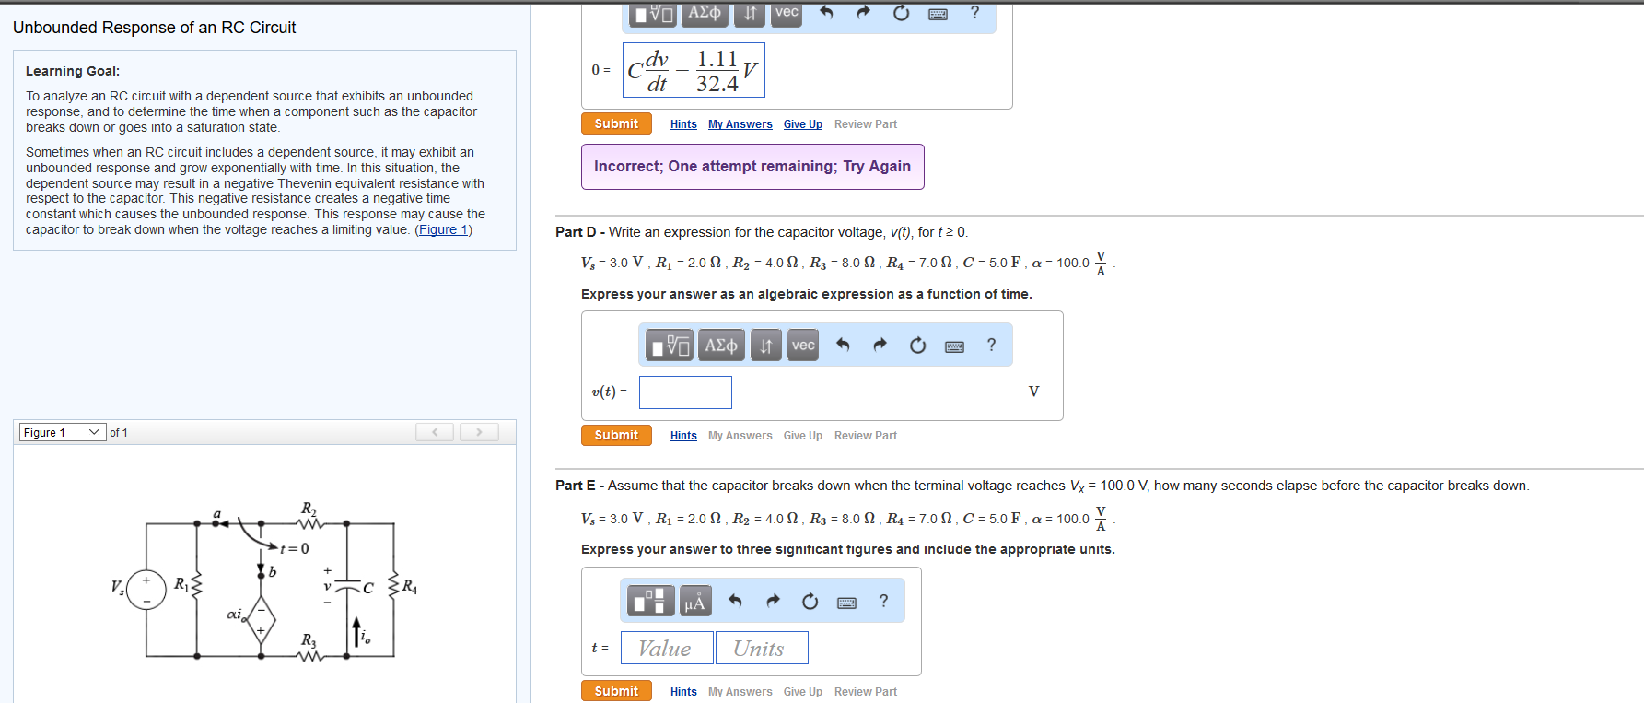The height and width of the screenshot is (703, 1644).
Task: Click the Value field in Part E
Action: click(667, 648)
